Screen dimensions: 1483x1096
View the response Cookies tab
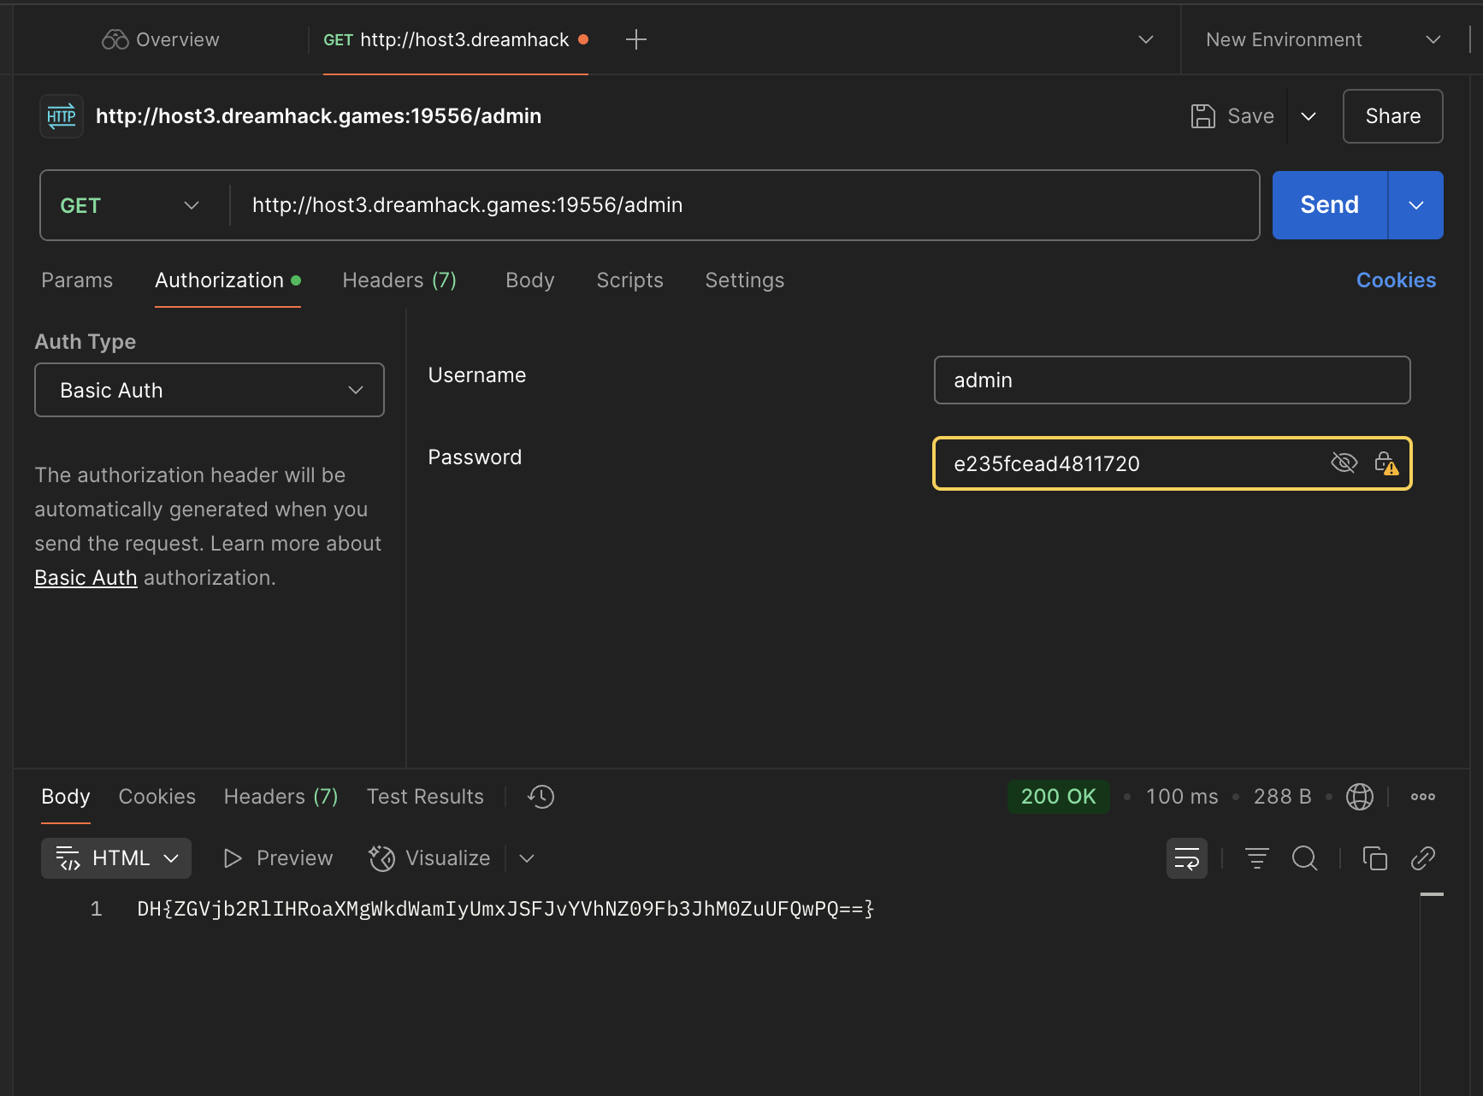[x=157, y=797]
